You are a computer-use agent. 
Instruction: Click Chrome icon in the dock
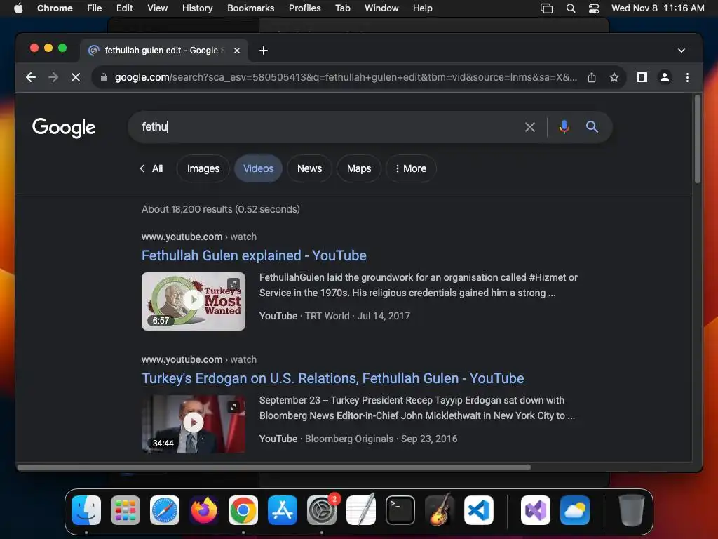[243, 510]
